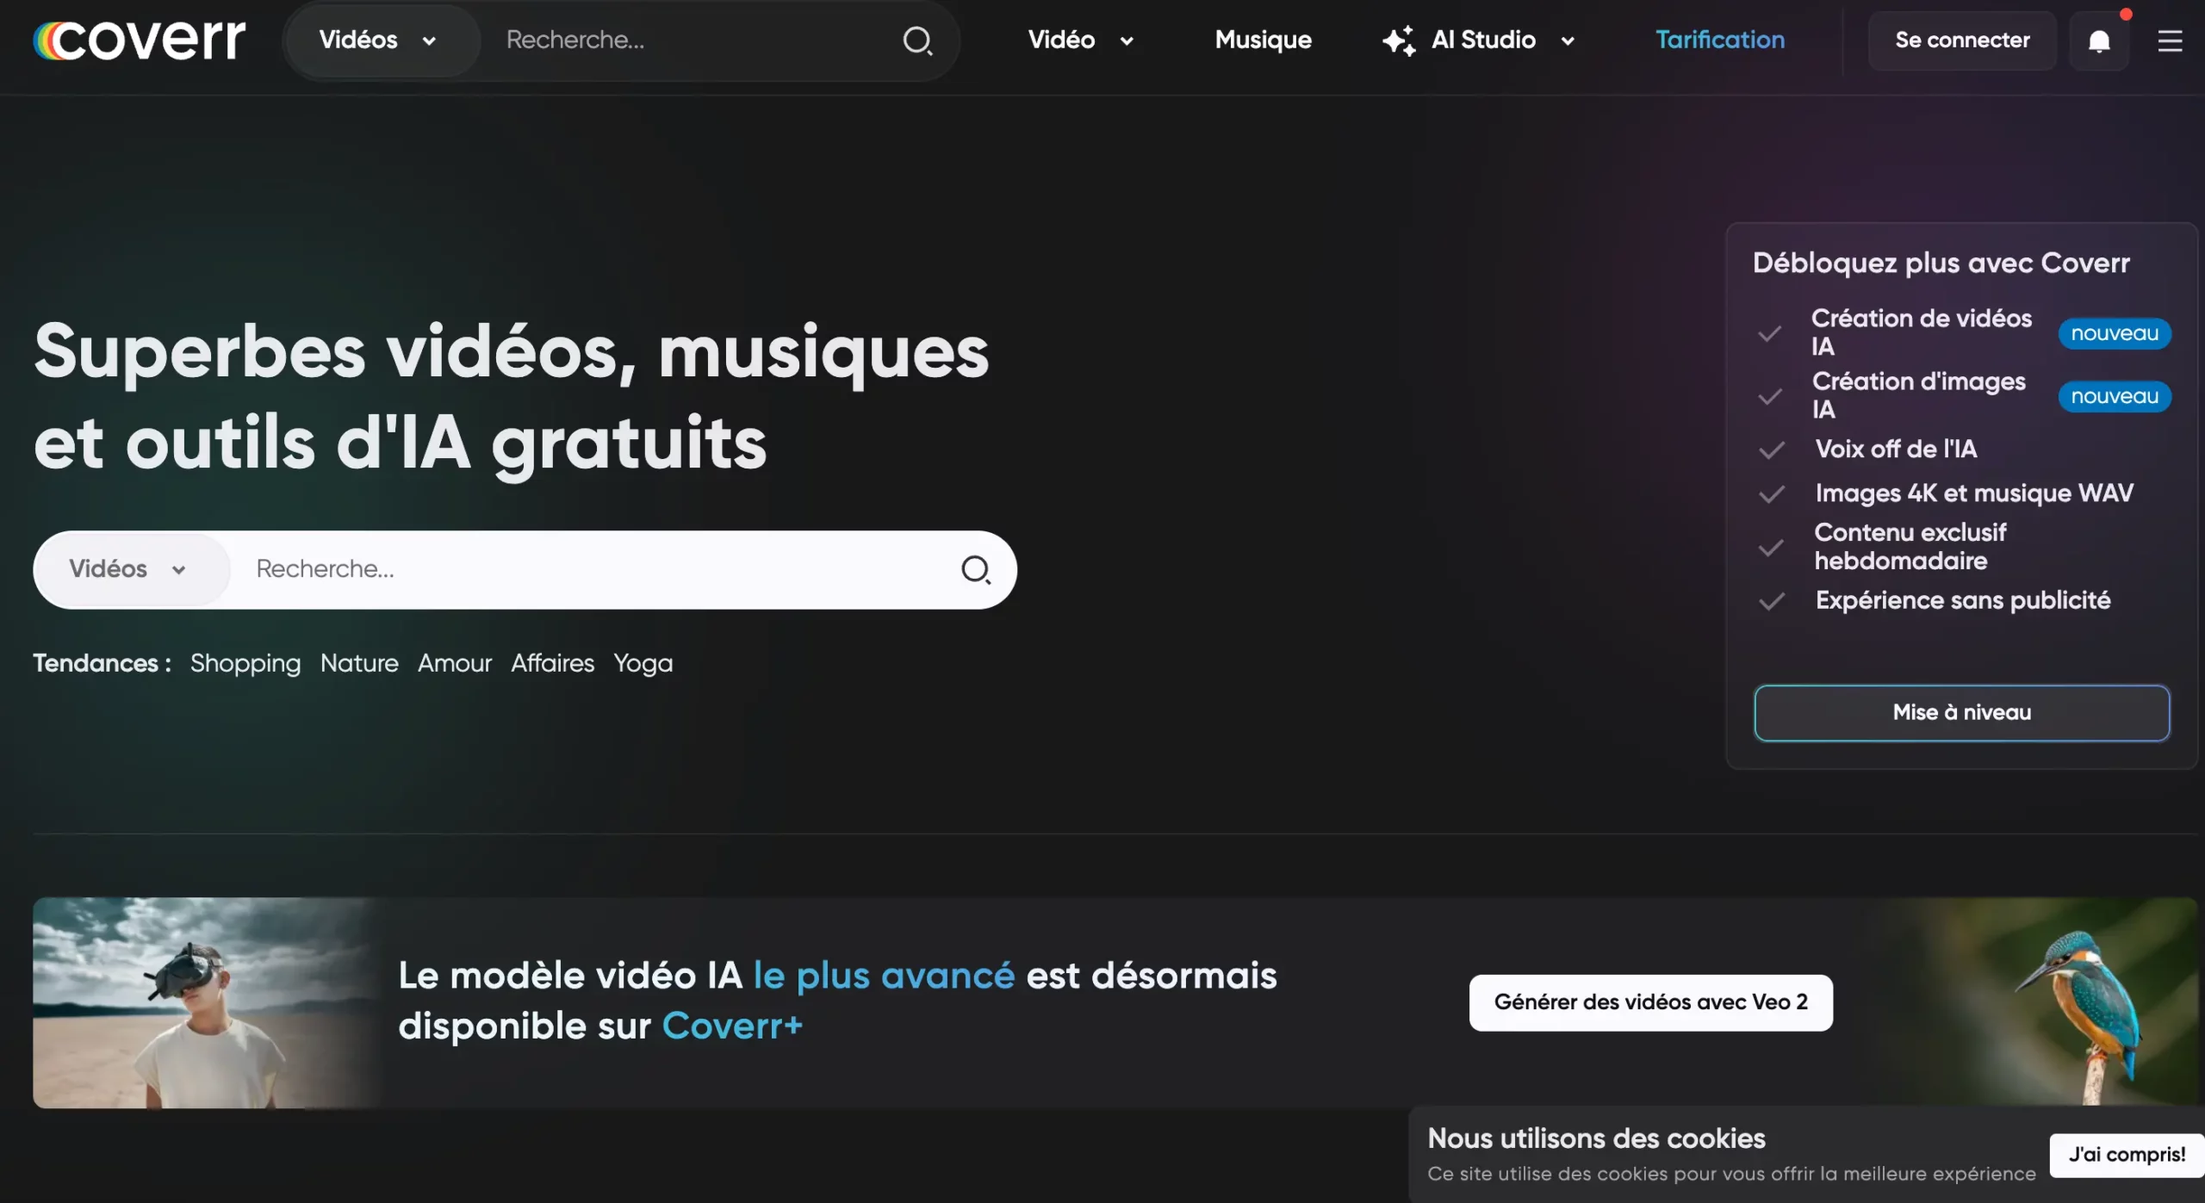Screen dimensions: 2205x1203
Task: Open the hamburger menu
Action: click(2170, 40)
